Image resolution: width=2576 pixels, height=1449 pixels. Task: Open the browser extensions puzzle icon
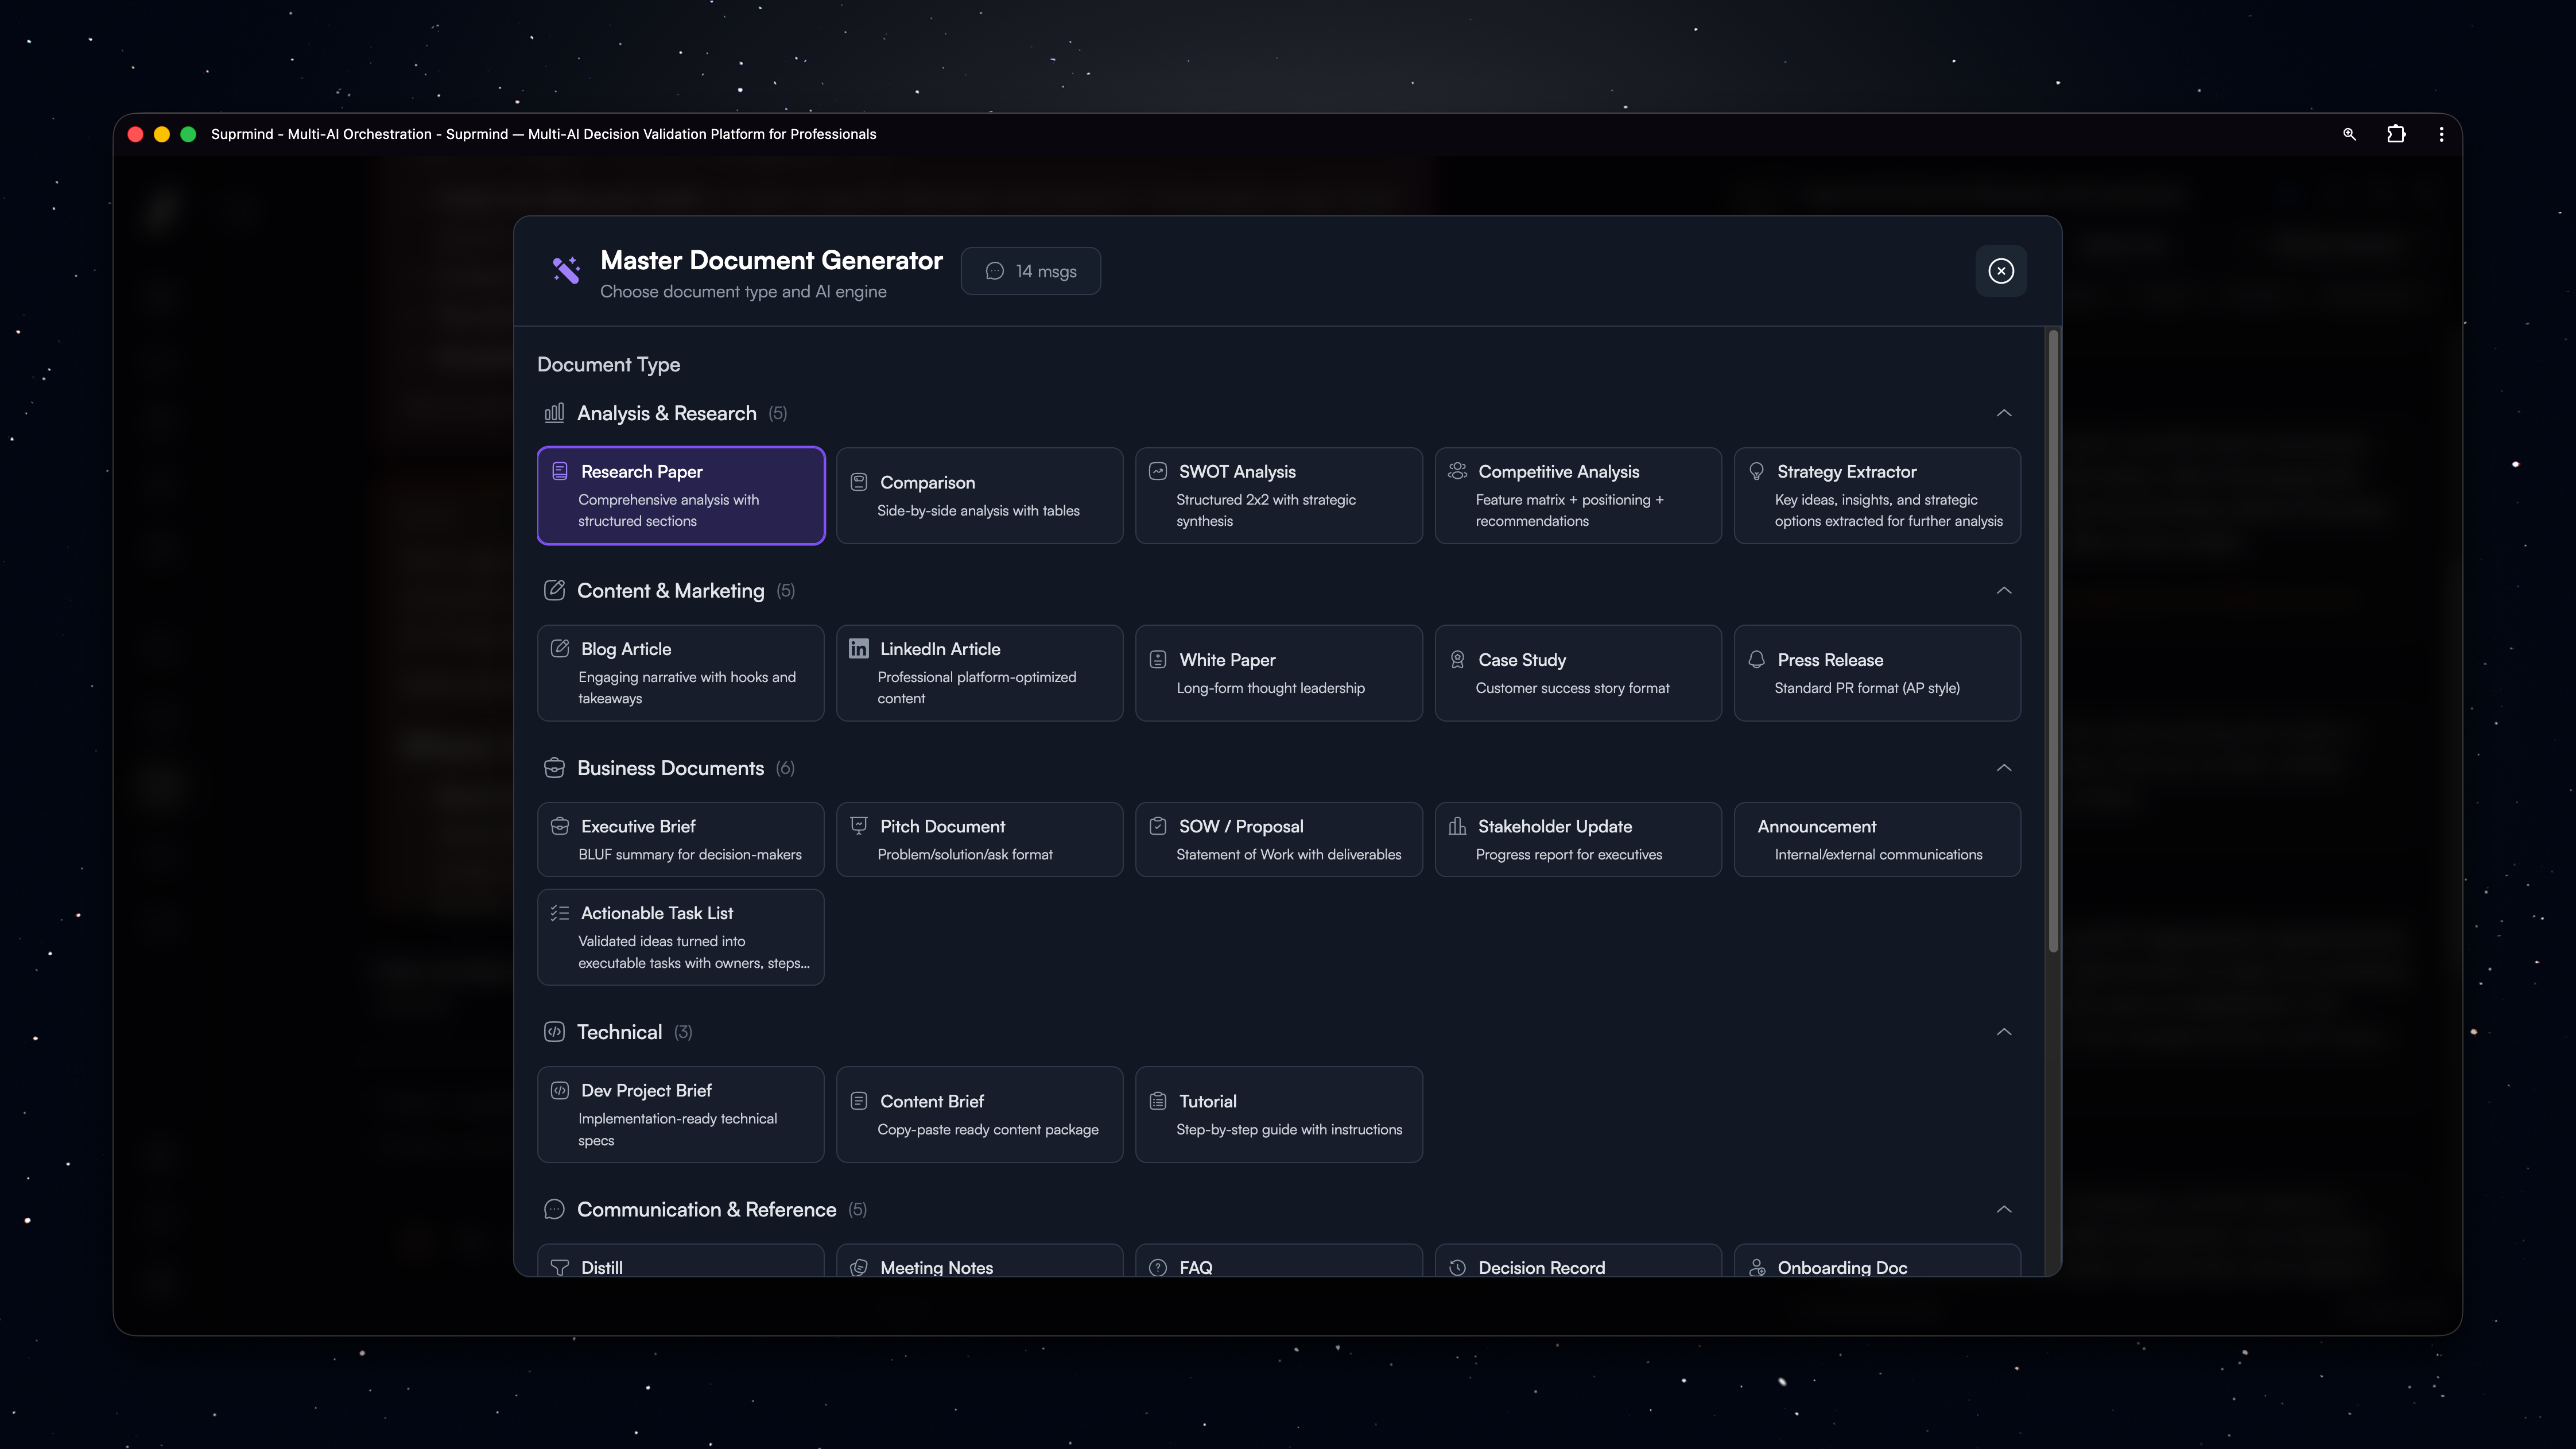coord(2396,134)
